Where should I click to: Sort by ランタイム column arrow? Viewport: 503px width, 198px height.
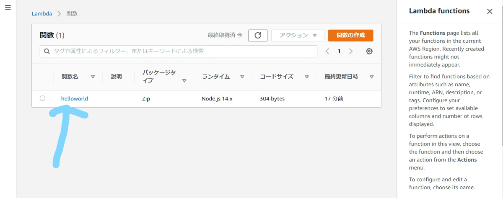click(242, 77)
